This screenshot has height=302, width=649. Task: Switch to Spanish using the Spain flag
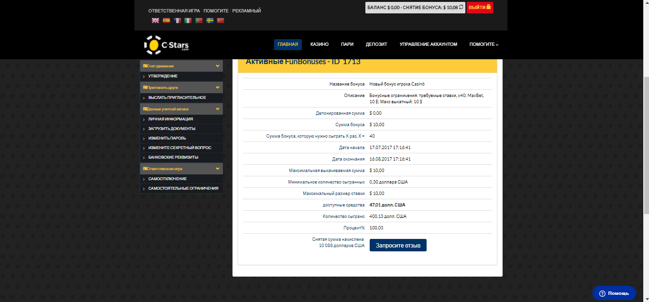pos(166,21)
